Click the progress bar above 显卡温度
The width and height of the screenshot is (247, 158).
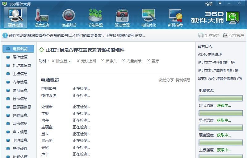coord(221,113)
